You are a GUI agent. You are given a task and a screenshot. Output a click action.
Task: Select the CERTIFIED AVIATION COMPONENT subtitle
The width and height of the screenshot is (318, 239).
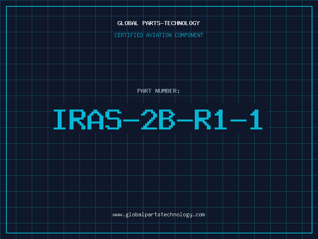pos(159,35)
